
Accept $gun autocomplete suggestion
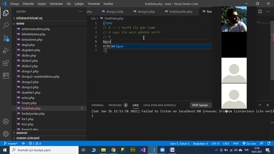tap(161, 46)
